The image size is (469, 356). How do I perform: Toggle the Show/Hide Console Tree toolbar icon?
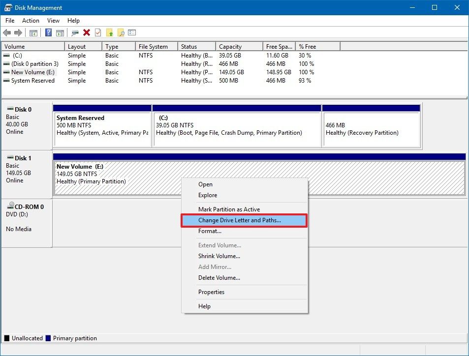(x=33, y=32)
